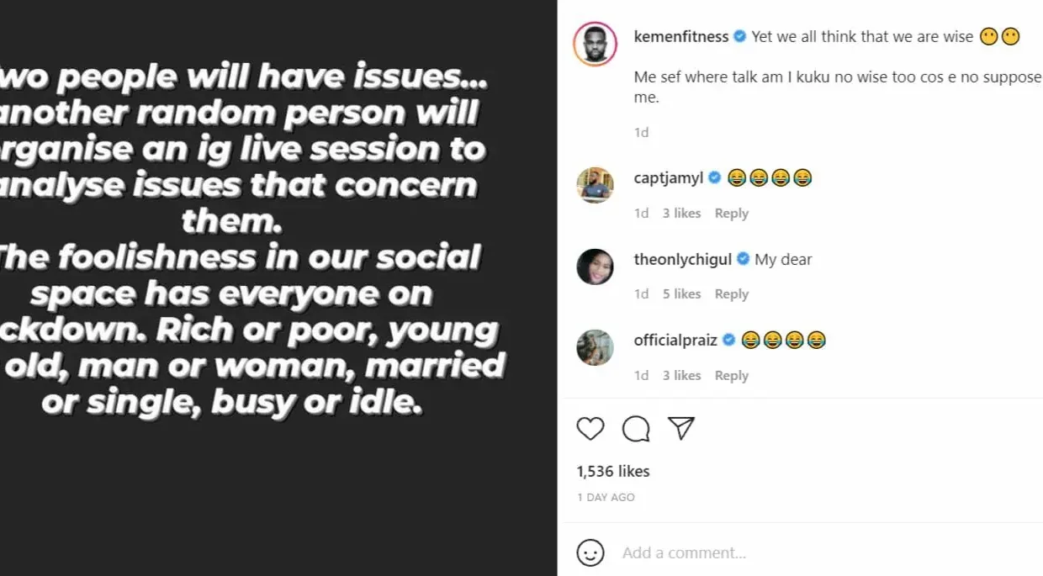Share post via paper plane icon

pyautogui.click(x=680, y=428)
